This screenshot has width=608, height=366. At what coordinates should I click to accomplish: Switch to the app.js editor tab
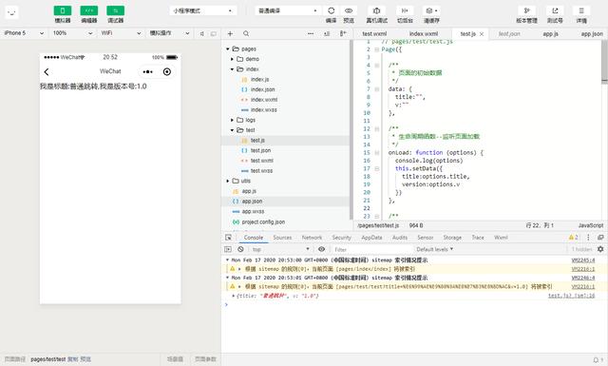pyautogui.click(x=550, y=34)
